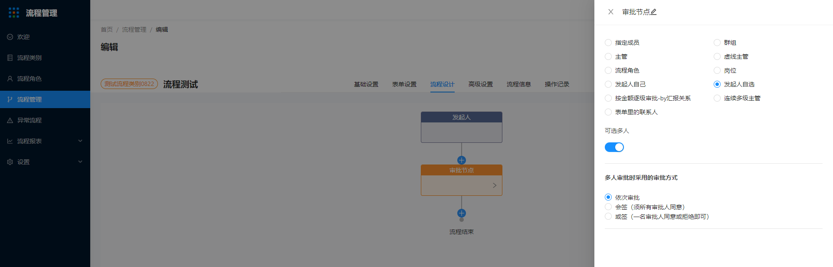Open 流程管理 in sidebar
Image resolution: width=833 pixels, height=267 pixels.
pos(45,99)
